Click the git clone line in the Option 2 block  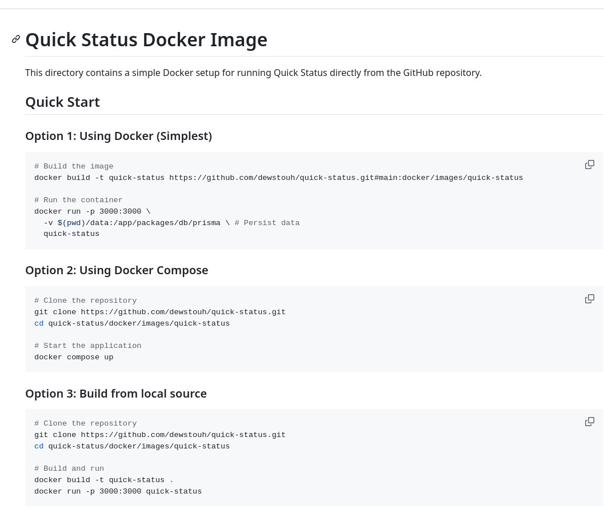click(160, 312)
